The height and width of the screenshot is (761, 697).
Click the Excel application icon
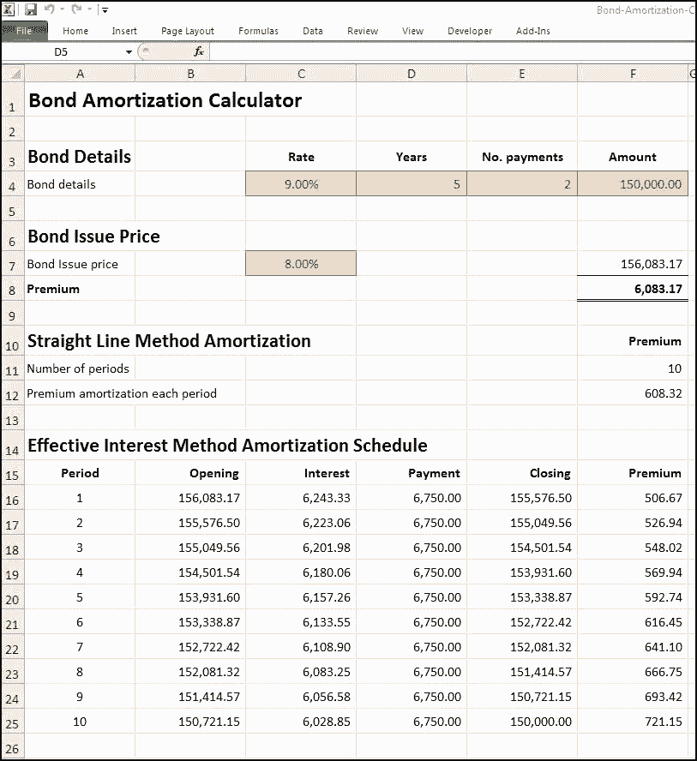coord(9,9)
